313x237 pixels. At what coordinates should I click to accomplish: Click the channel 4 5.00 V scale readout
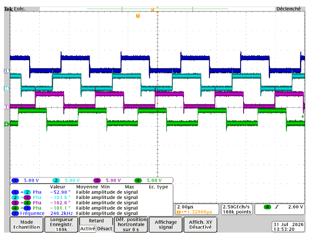pyautogui.click(x=154, y=181)
